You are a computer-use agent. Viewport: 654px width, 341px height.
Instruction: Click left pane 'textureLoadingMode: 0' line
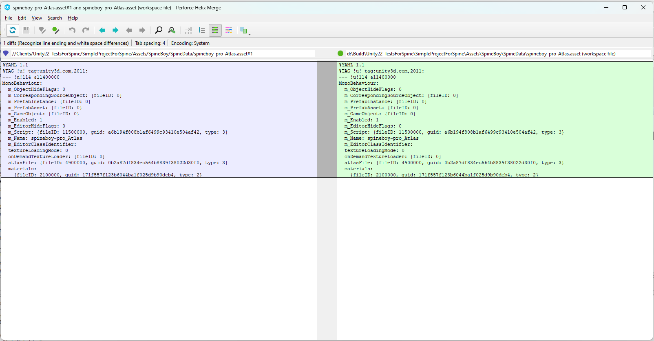[38, 150]
